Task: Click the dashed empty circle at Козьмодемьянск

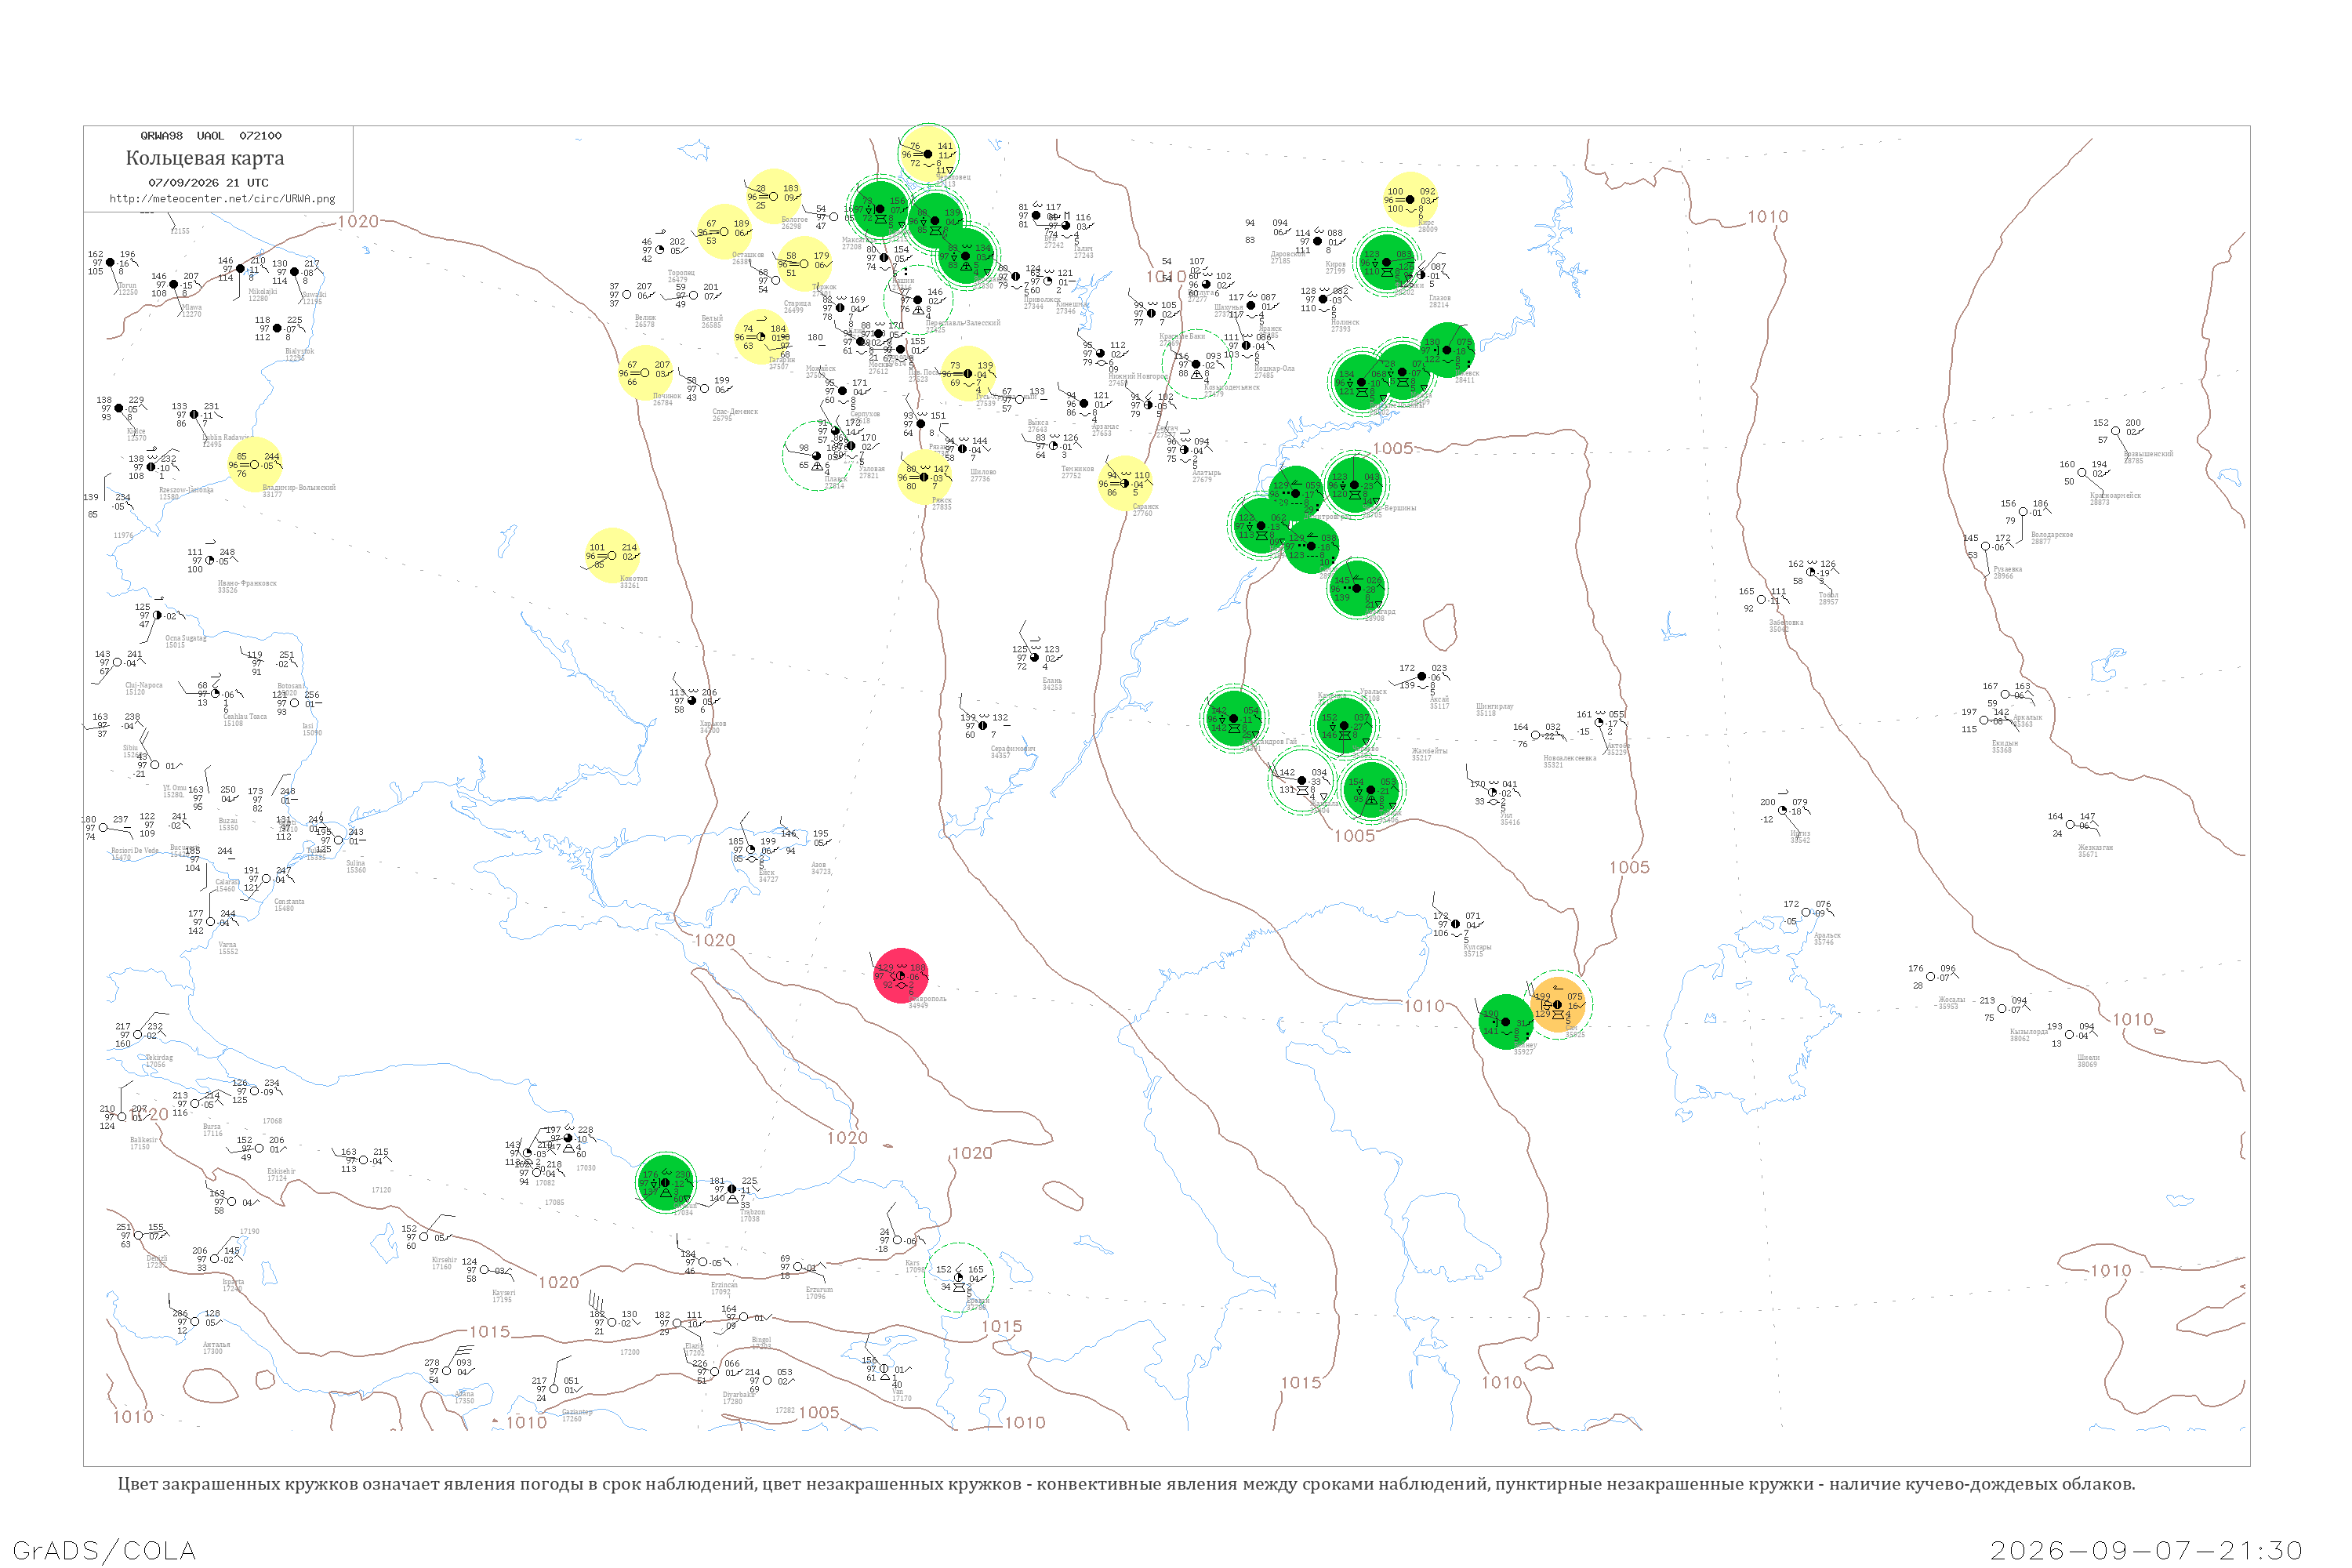Action: pyautogui.click(x=1196, y=365)
